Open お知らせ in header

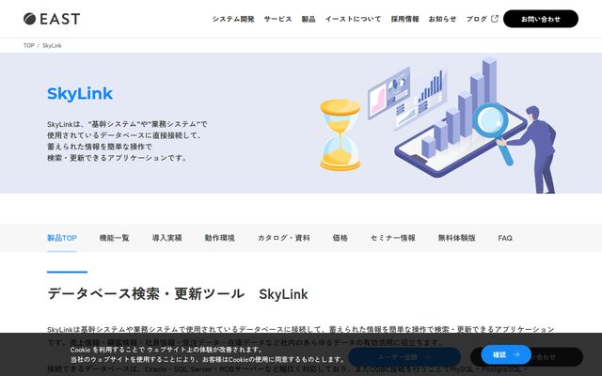point(442,19)
